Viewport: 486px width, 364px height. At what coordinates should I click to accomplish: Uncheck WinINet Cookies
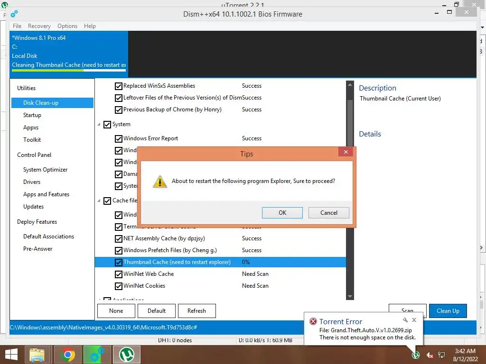click(x=118, y=286)
